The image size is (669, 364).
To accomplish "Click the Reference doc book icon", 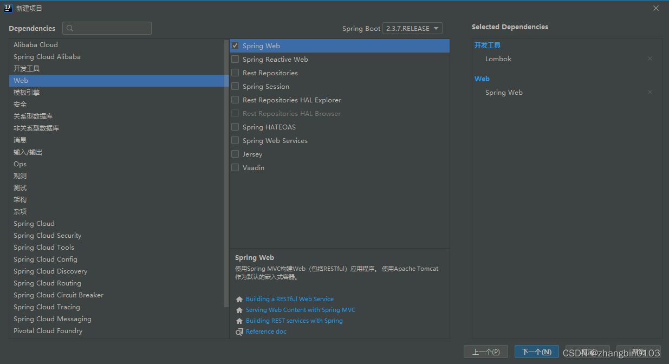I will tap(239, 332).
